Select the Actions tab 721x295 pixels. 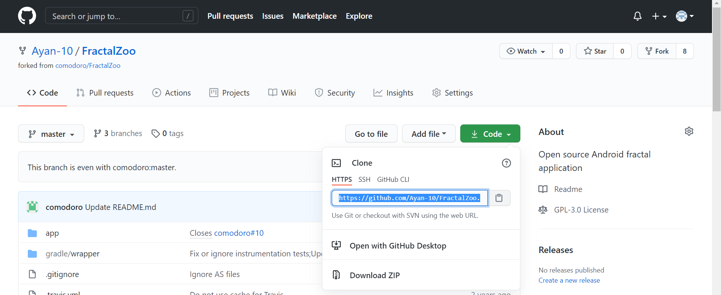tap(171, 93)
